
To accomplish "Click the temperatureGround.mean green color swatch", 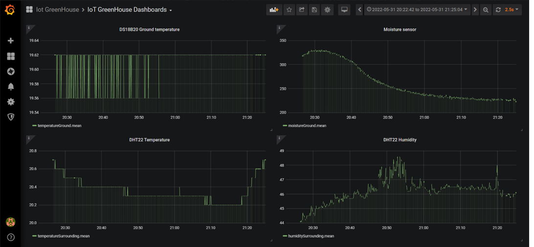I will click(34, 126).
